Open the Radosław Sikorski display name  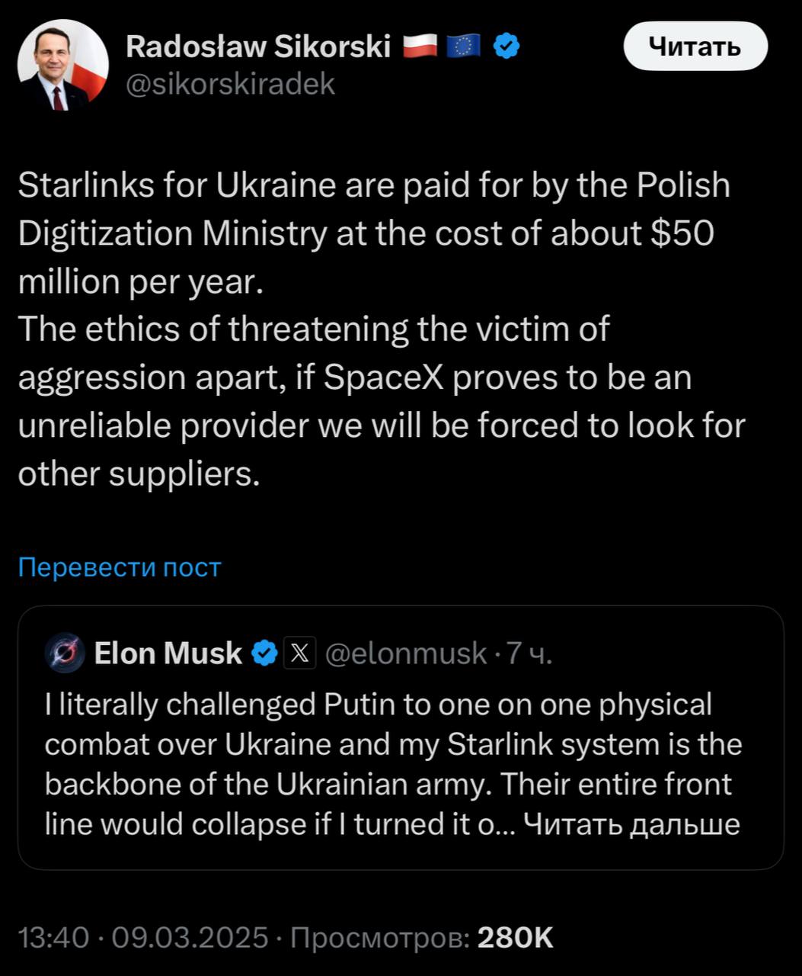click(257, 47)
